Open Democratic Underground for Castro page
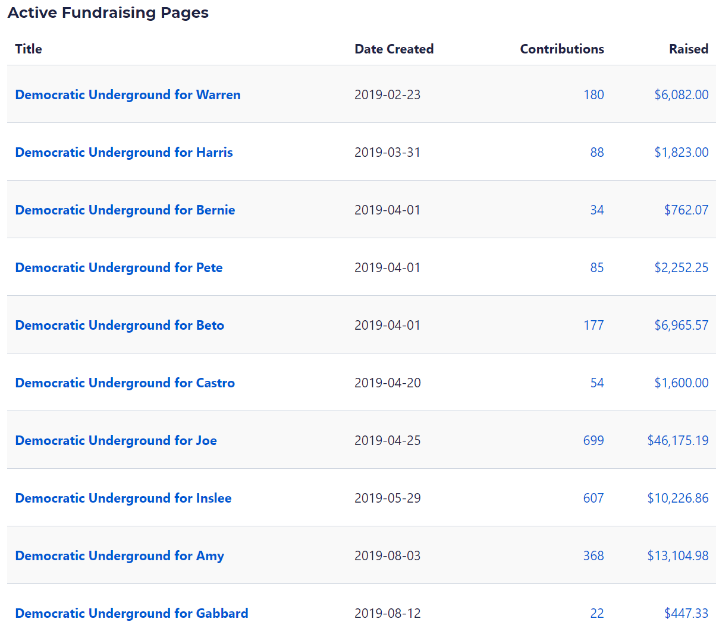Image resolution: width=716 pixels, height=644 pixels. 125,383
